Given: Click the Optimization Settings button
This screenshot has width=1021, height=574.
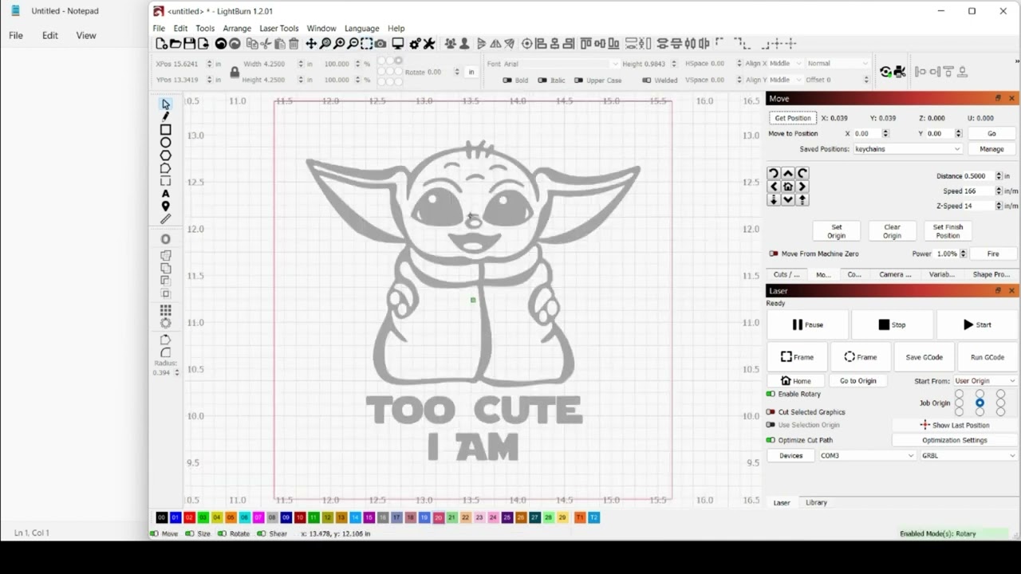Looking at the screenshot, I should click(x=955, y=440).
